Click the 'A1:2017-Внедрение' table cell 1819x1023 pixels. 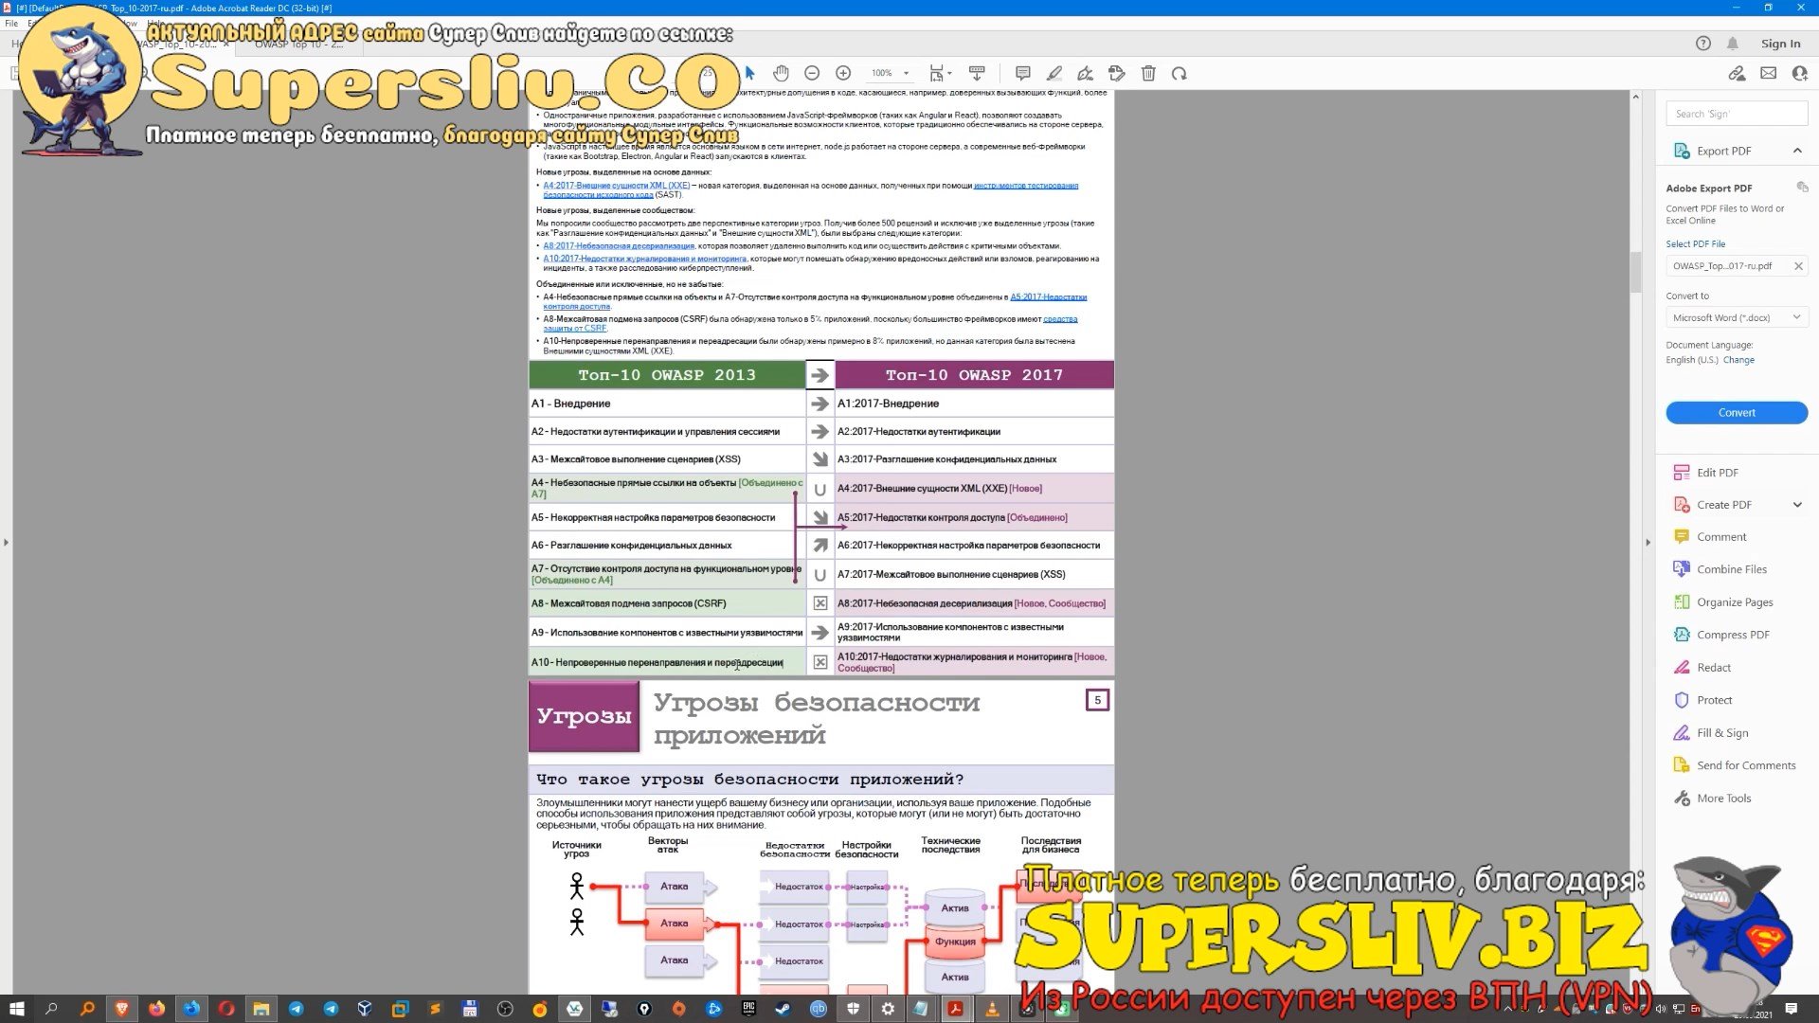[x=974, y=404]
